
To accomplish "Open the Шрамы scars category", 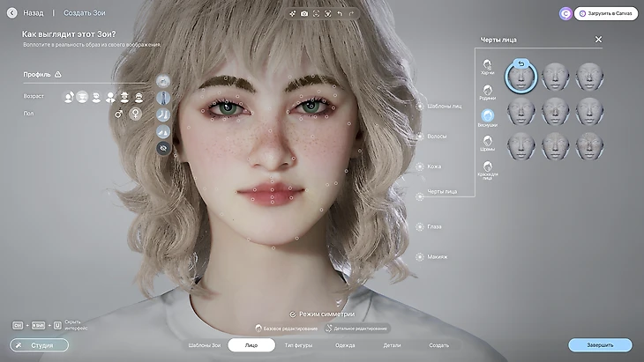I will point(487,140).
